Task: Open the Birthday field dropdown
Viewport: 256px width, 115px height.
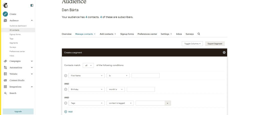Action: pos(86,89)
